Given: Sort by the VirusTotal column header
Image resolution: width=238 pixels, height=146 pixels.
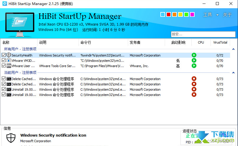Looking at the screenshot, I should point(220,42).
